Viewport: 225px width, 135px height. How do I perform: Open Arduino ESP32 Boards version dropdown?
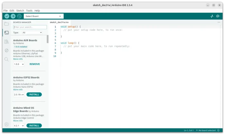point(19,95)
